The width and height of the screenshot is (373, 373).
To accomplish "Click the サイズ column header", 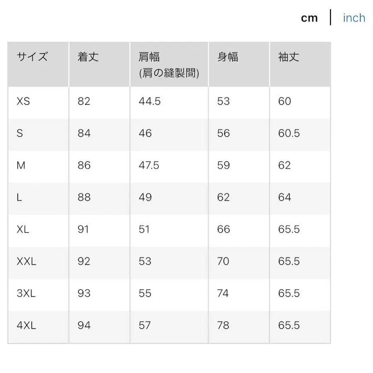I will [x=31, y=57].
